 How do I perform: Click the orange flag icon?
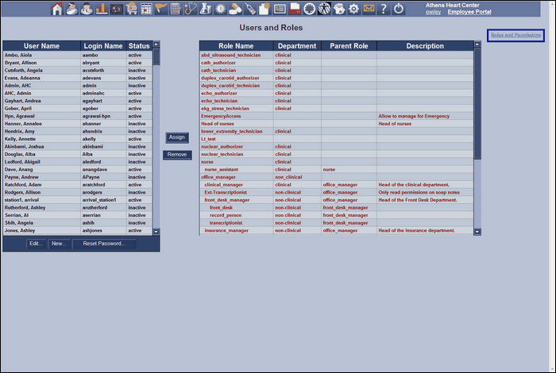coord(161,9)
